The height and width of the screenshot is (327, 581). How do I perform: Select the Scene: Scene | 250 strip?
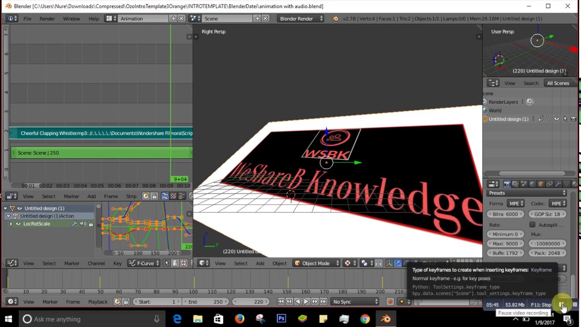[x=102, y=153]
